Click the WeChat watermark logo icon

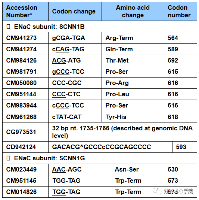157,191
